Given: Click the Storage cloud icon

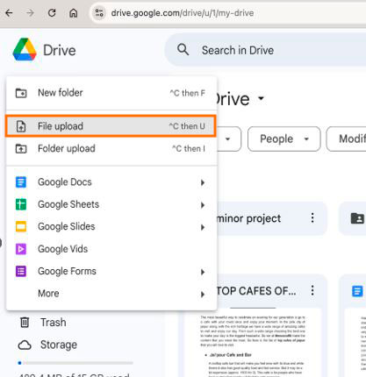Looking at the screenshot, I should coord(25,345).
